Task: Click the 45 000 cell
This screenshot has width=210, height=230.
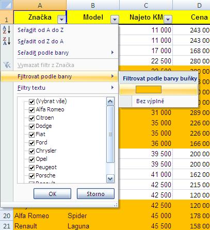Action: click(x=146, y=216)
